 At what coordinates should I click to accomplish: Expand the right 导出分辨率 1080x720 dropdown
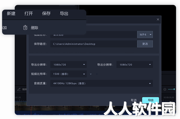135,64
